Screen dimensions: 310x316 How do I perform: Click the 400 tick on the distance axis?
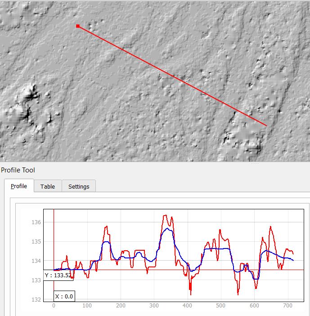(187, 306)
